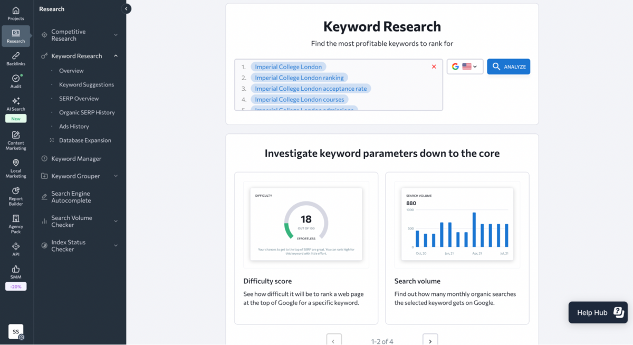Open the Backlinks section icon
This screenshot has height=345, width=633.
(16, 59)
